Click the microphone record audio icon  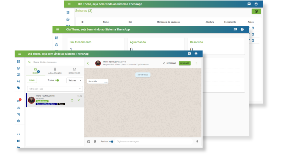(197, 142)
